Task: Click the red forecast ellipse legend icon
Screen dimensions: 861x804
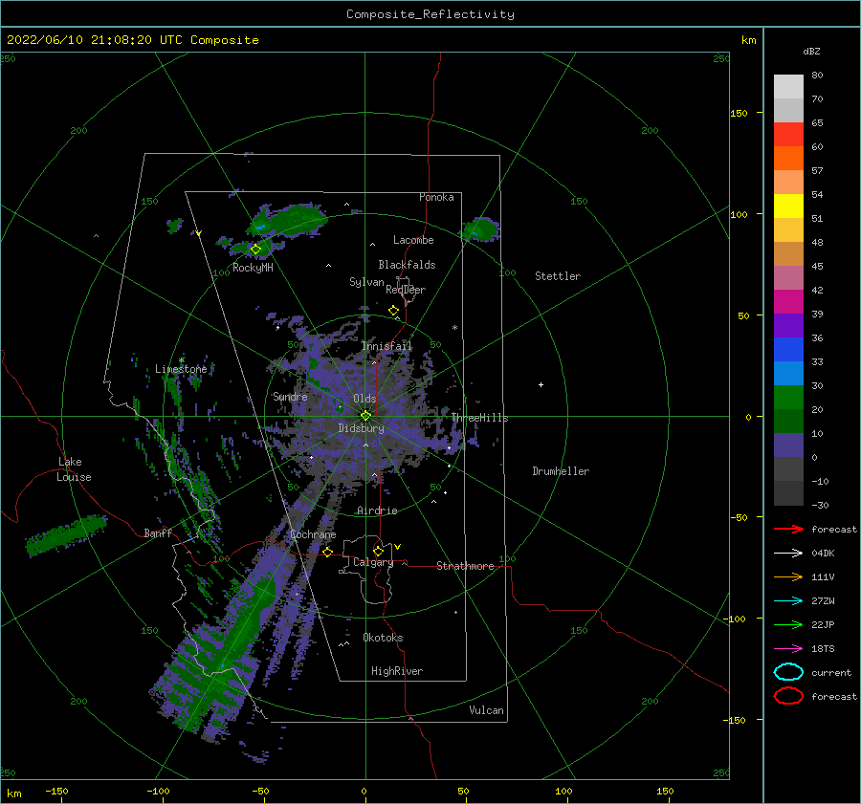Action: (x=788, y=696)
